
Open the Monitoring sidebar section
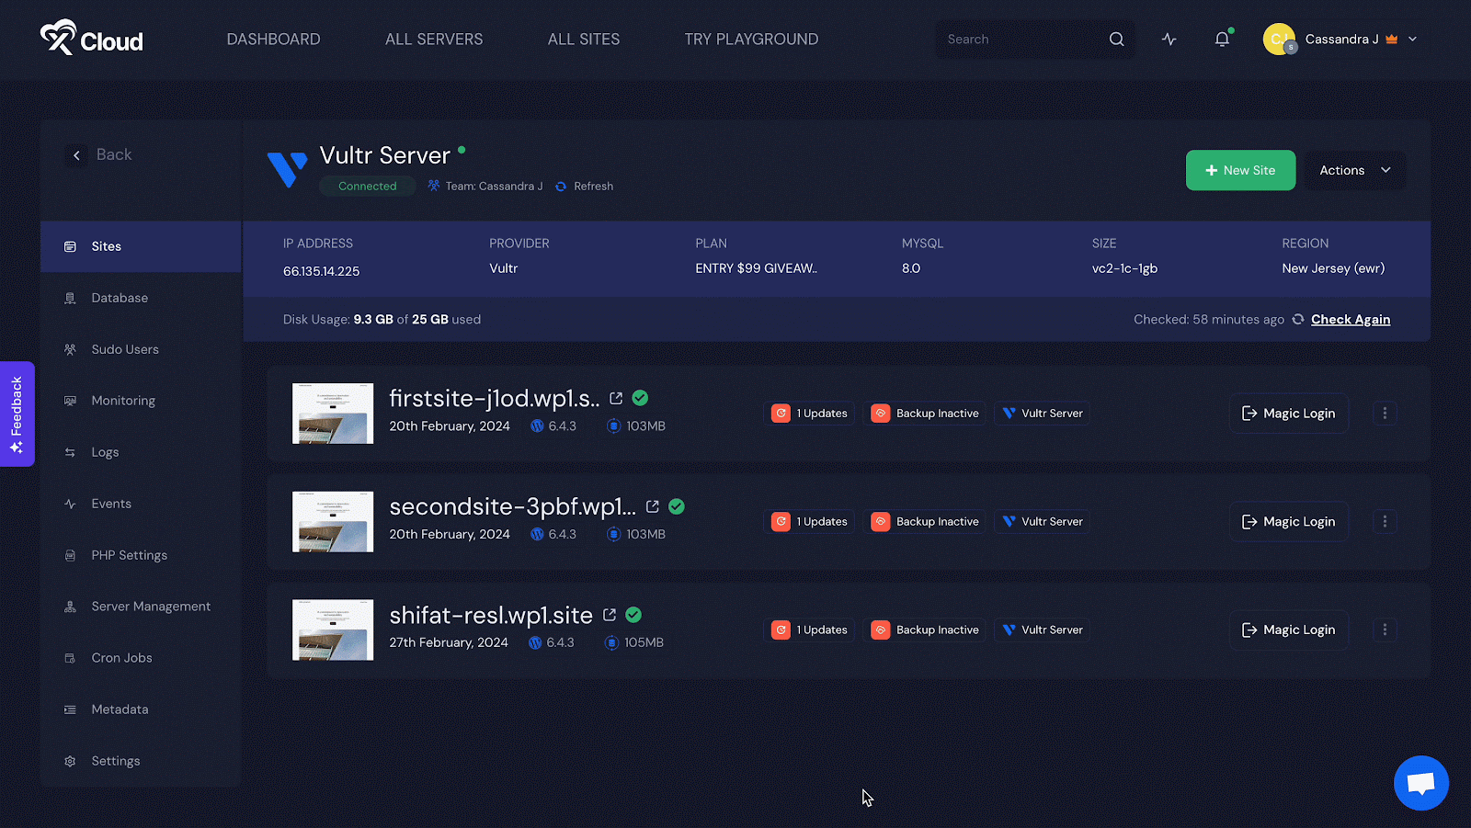[x=123, y=401]
